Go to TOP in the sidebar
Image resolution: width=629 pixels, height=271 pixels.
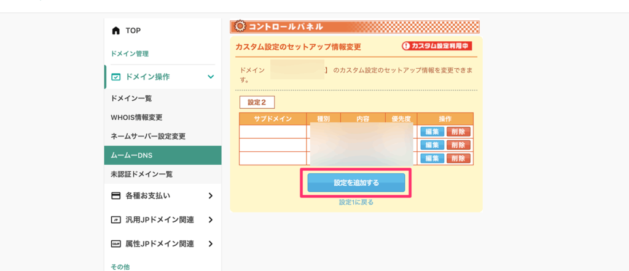[x=133, y=31]
